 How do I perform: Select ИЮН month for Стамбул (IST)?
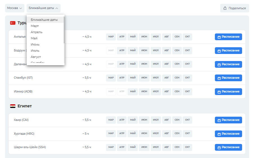[144, 78]
